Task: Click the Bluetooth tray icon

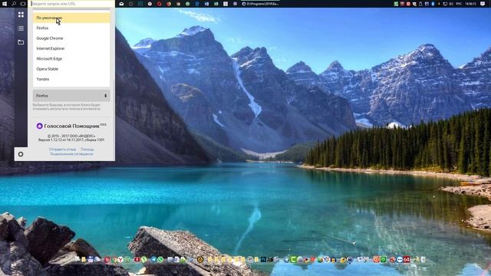Action: click(433, 4)
